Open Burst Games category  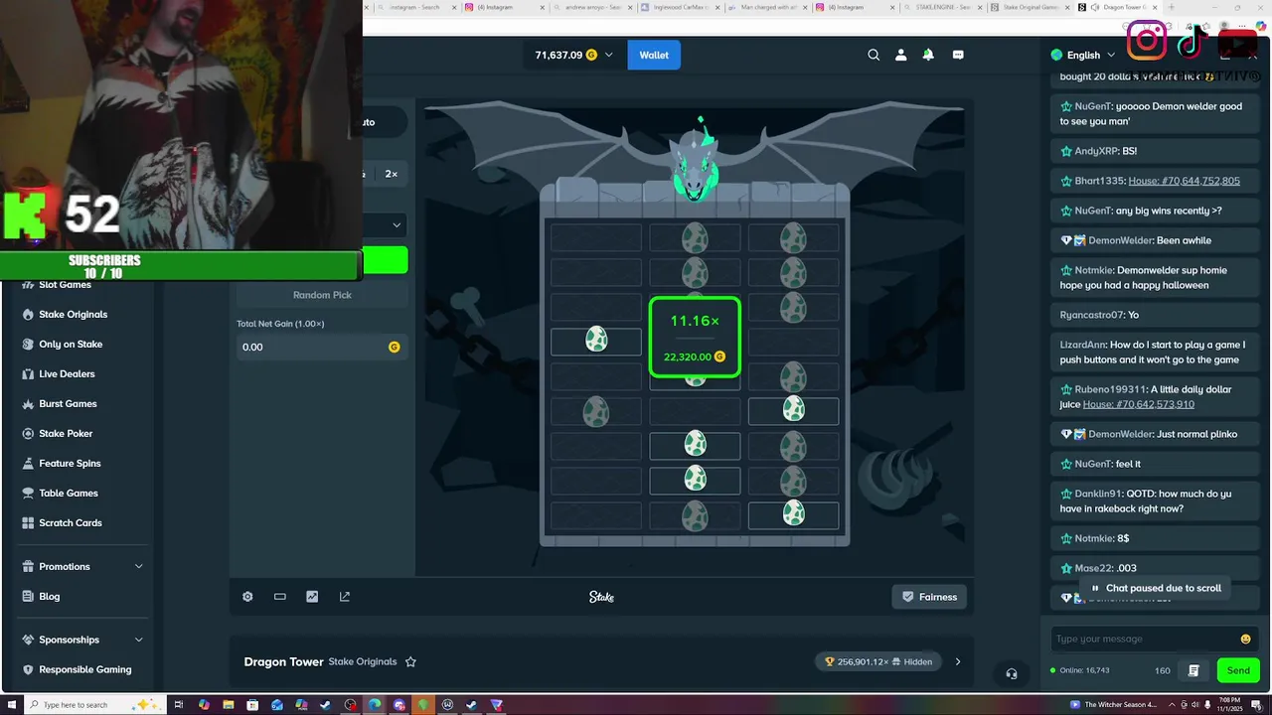[x=68, y=404]
